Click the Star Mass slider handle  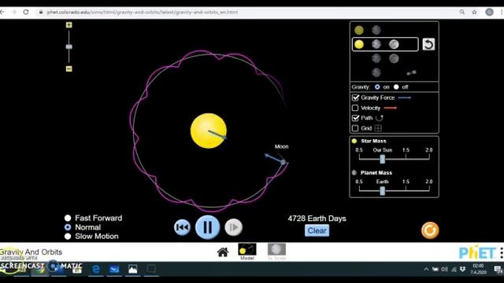[382, 159]
